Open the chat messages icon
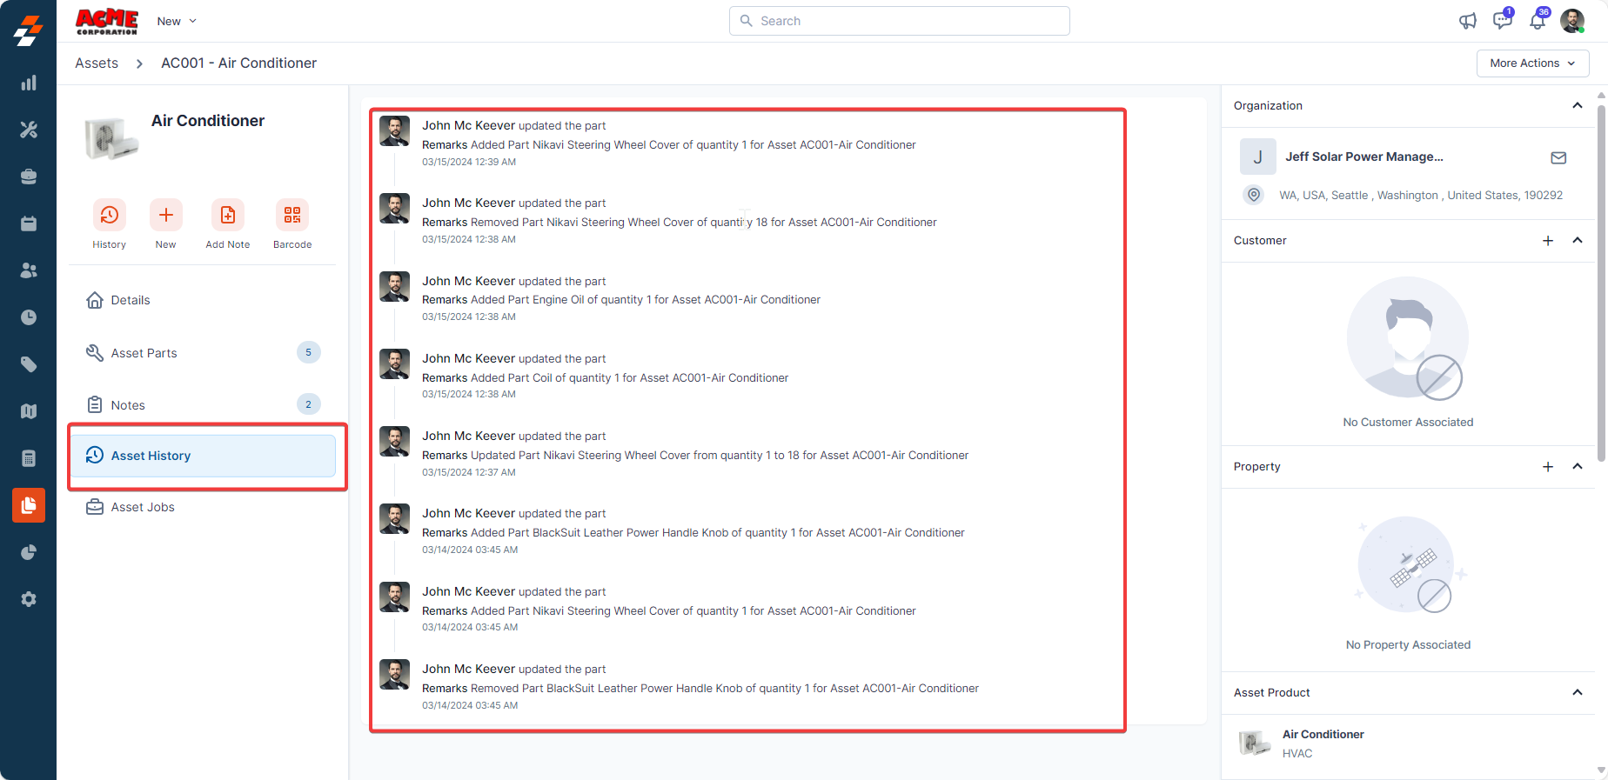 pos(1502,21)
